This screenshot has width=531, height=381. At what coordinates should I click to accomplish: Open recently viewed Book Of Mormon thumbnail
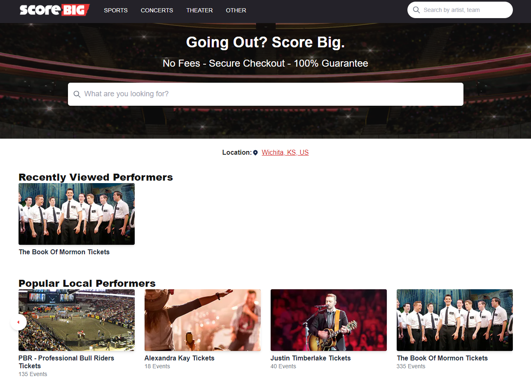[77, 214]
